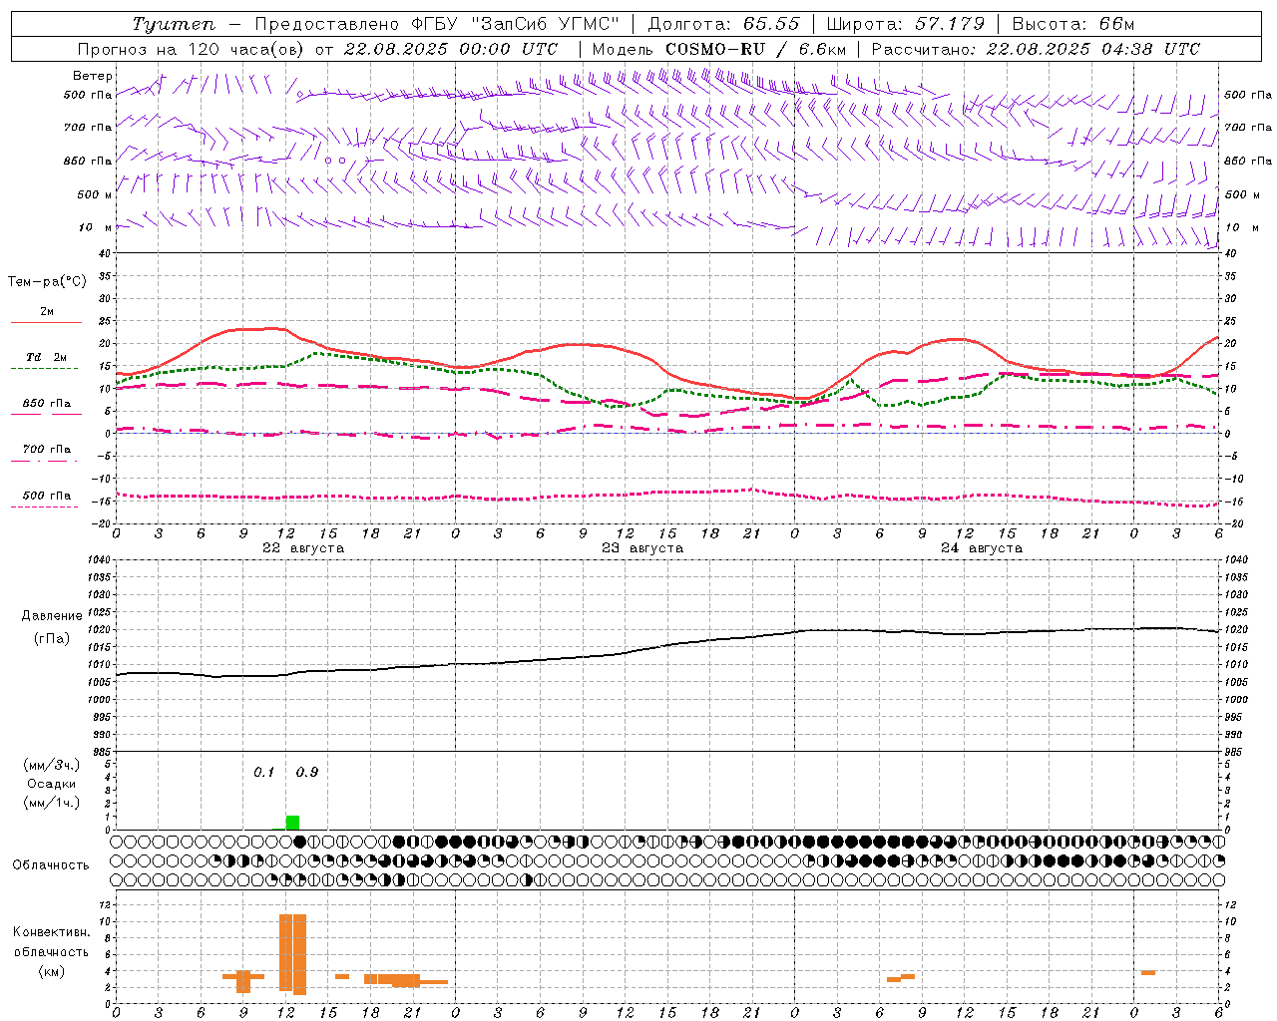
Task: Select the provider text ФГБУ "ЗапСиб УГМС"
Action: click(515, 24)
